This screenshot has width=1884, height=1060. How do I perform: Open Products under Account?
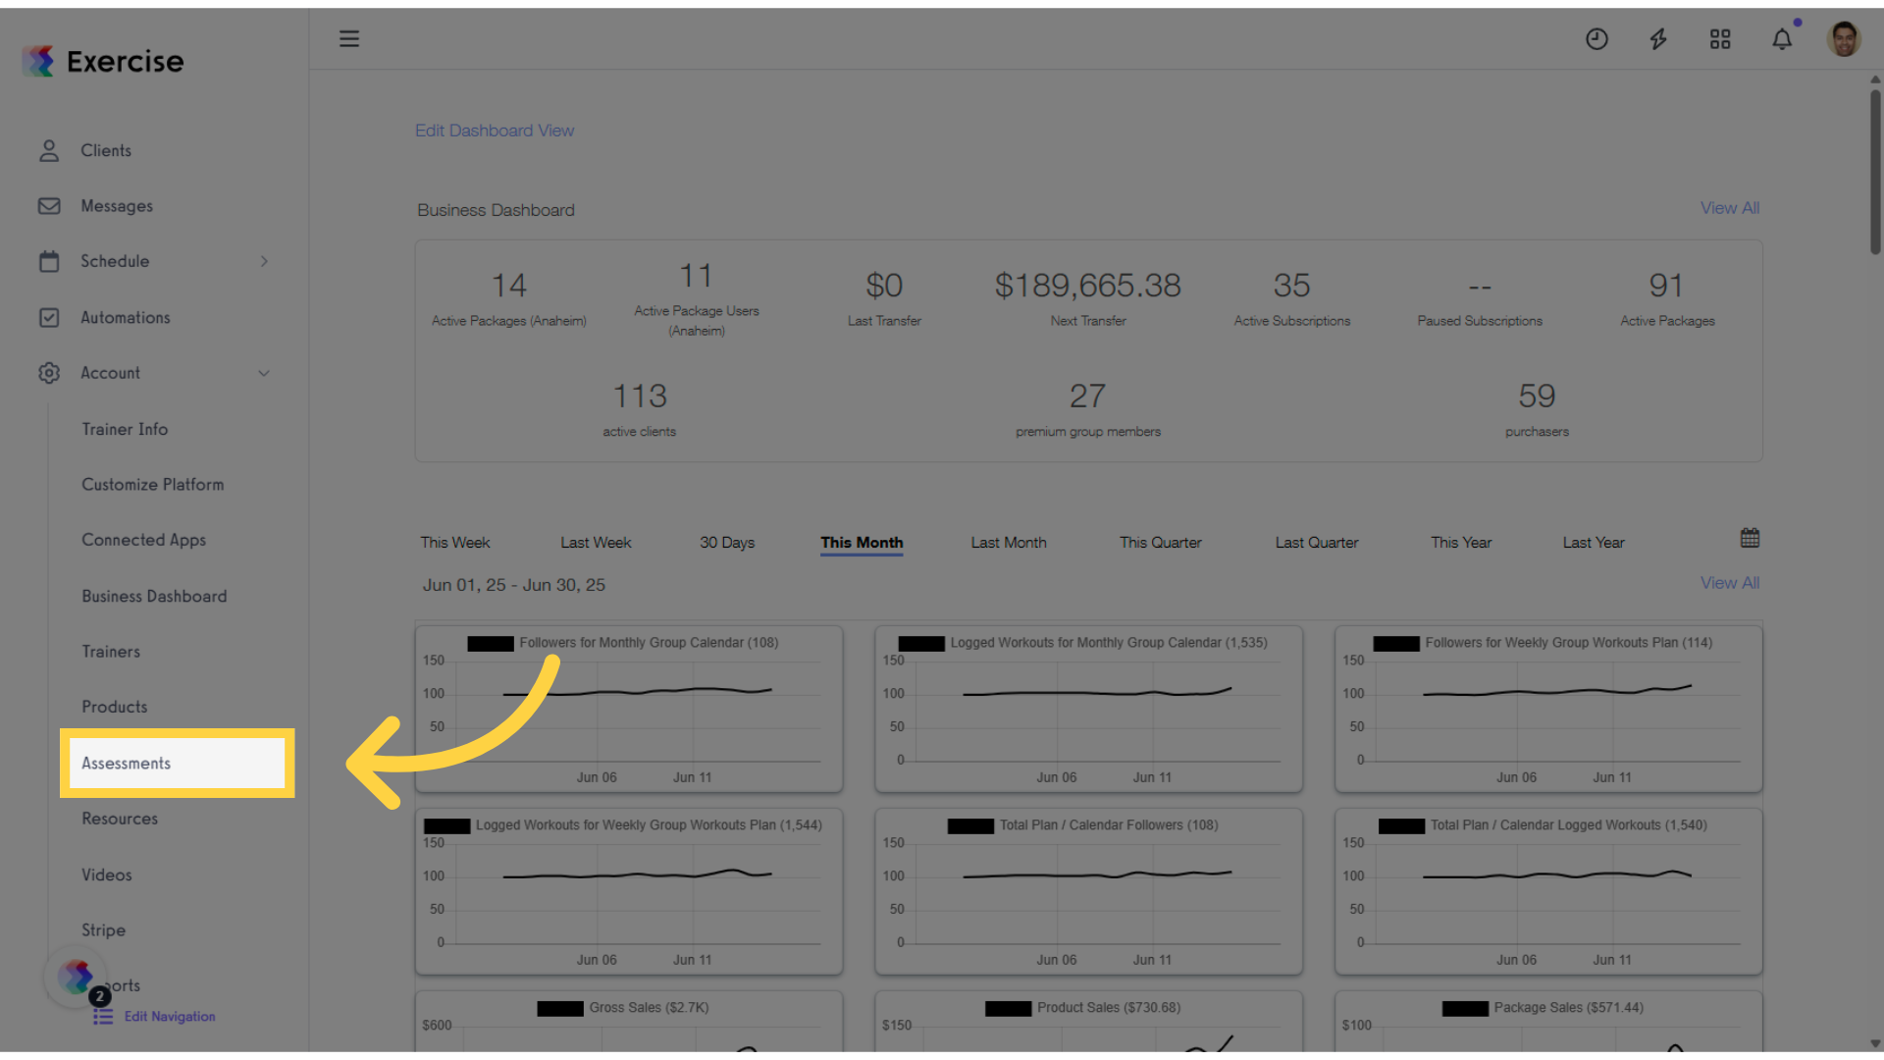coord(115,707)
